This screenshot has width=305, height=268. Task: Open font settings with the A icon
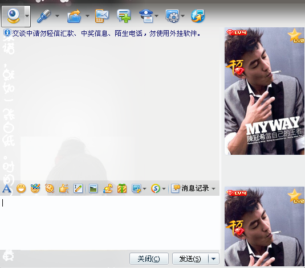[7, 188]
